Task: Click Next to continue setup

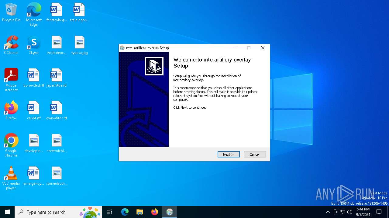Action: tap(229, 154)
